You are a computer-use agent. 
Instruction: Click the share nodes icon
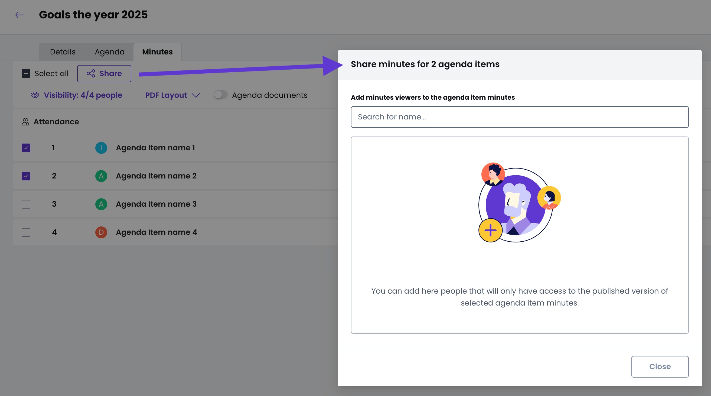[x=91, y=73]
